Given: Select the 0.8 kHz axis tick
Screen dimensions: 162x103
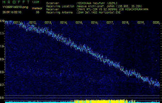Looking at the screenshot, I should 2,72.
